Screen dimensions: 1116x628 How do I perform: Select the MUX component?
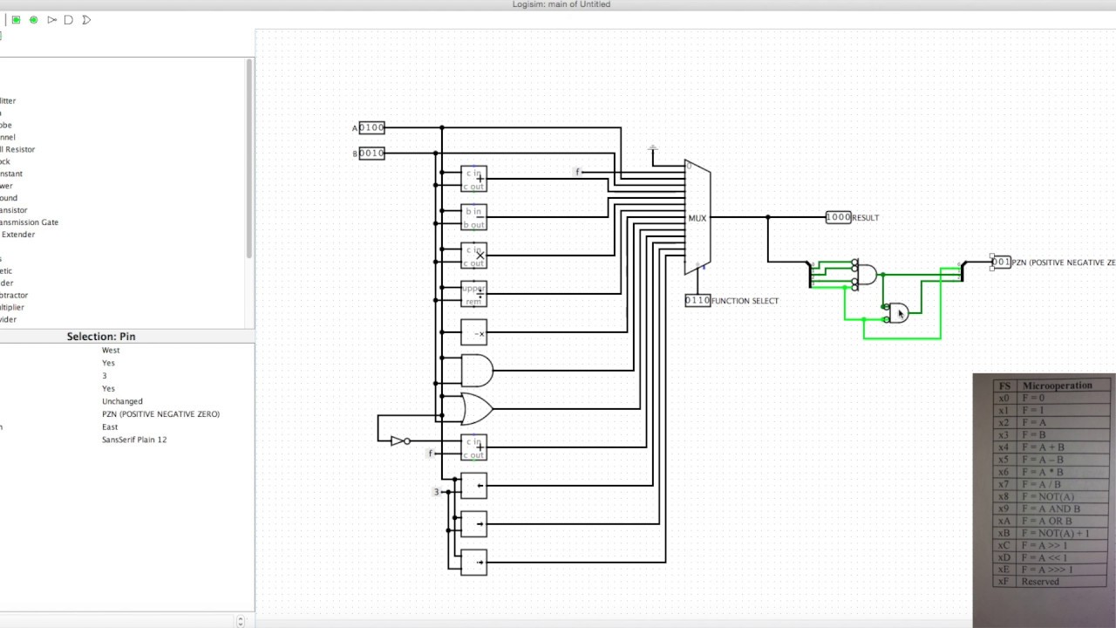click(697, 218)
